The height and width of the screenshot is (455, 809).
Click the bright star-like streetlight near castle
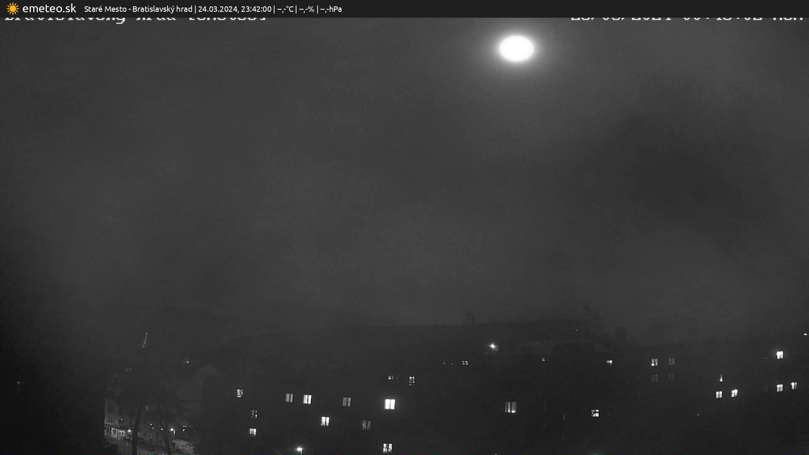click(x=493, y=346)
